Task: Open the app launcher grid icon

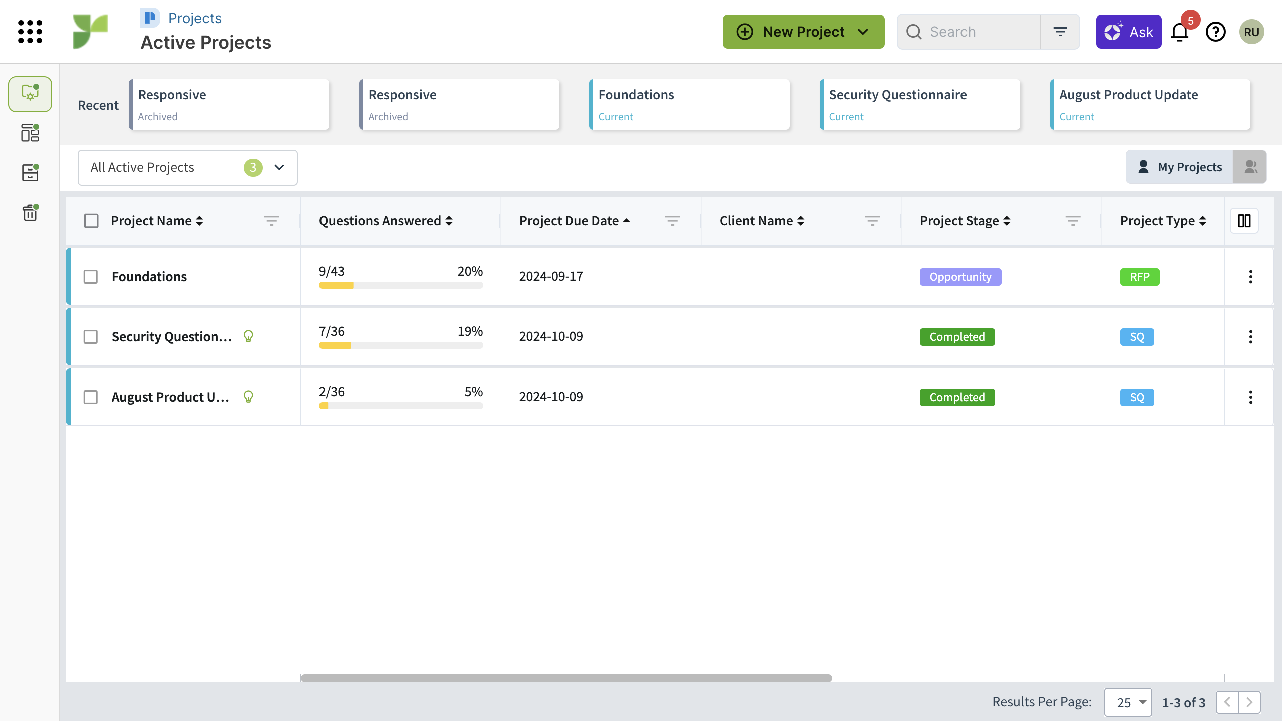Action: point(30,32)
